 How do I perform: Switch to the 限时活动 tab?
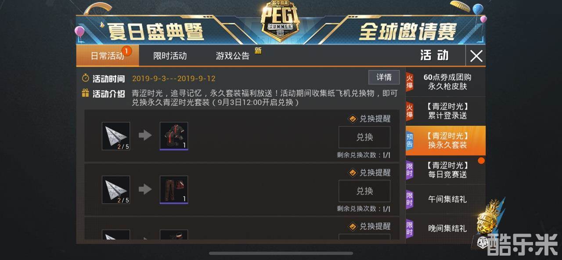(x=170, y=56)
